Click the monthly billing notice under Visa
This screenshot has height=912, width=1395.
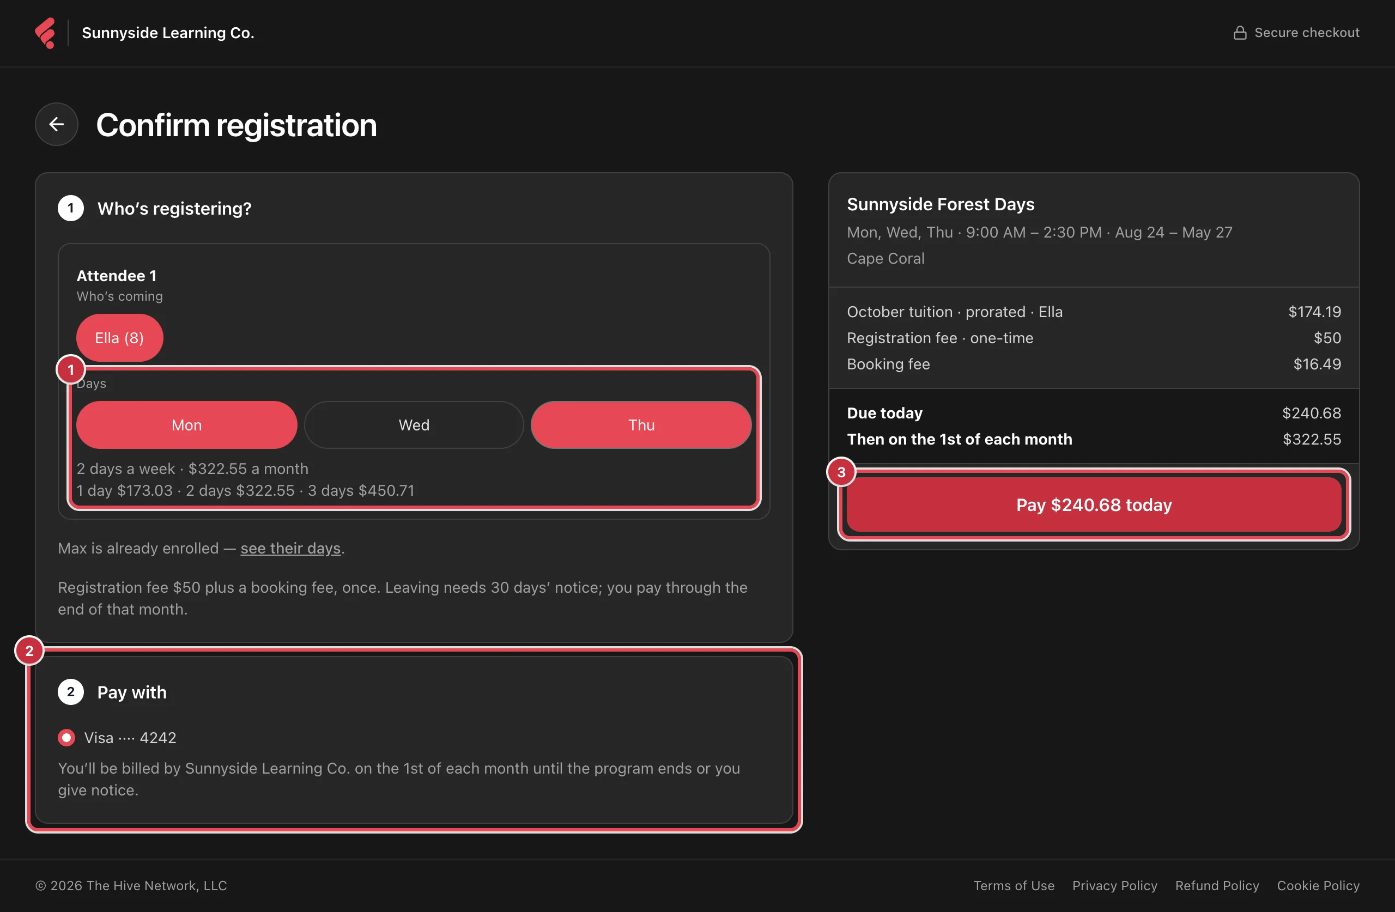coord(398,780)
